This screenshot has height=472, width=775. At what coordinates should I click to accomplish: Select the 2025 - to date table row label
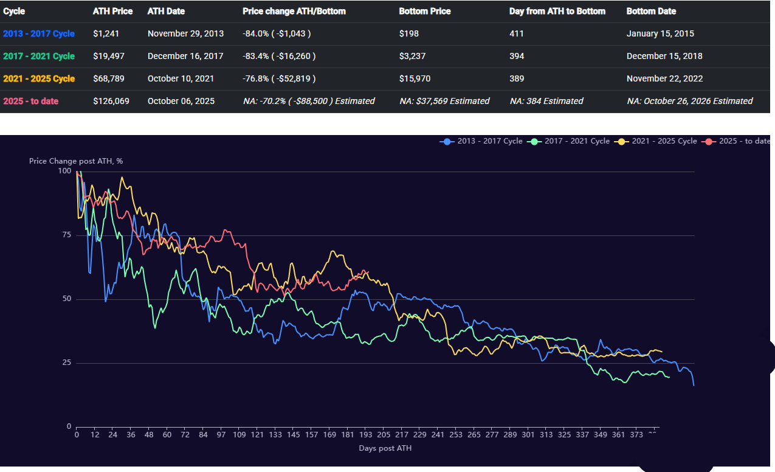click(x=31, y=101)
